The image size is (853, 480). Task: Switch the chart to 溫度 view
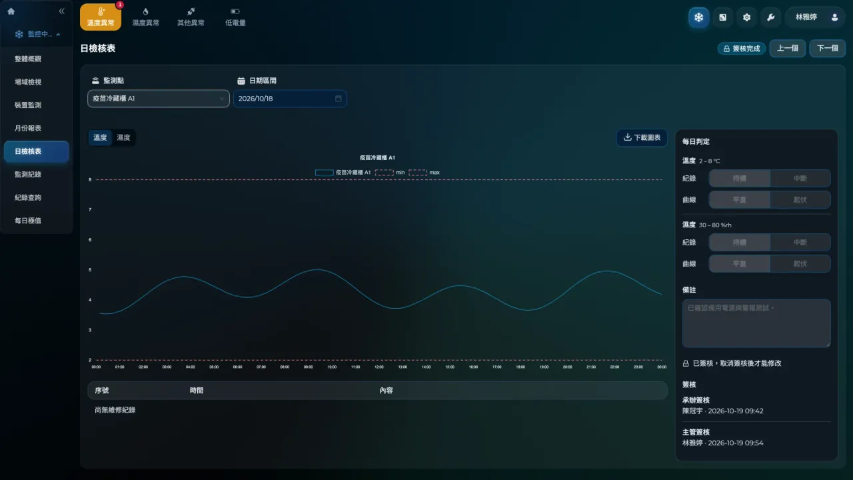100,138
